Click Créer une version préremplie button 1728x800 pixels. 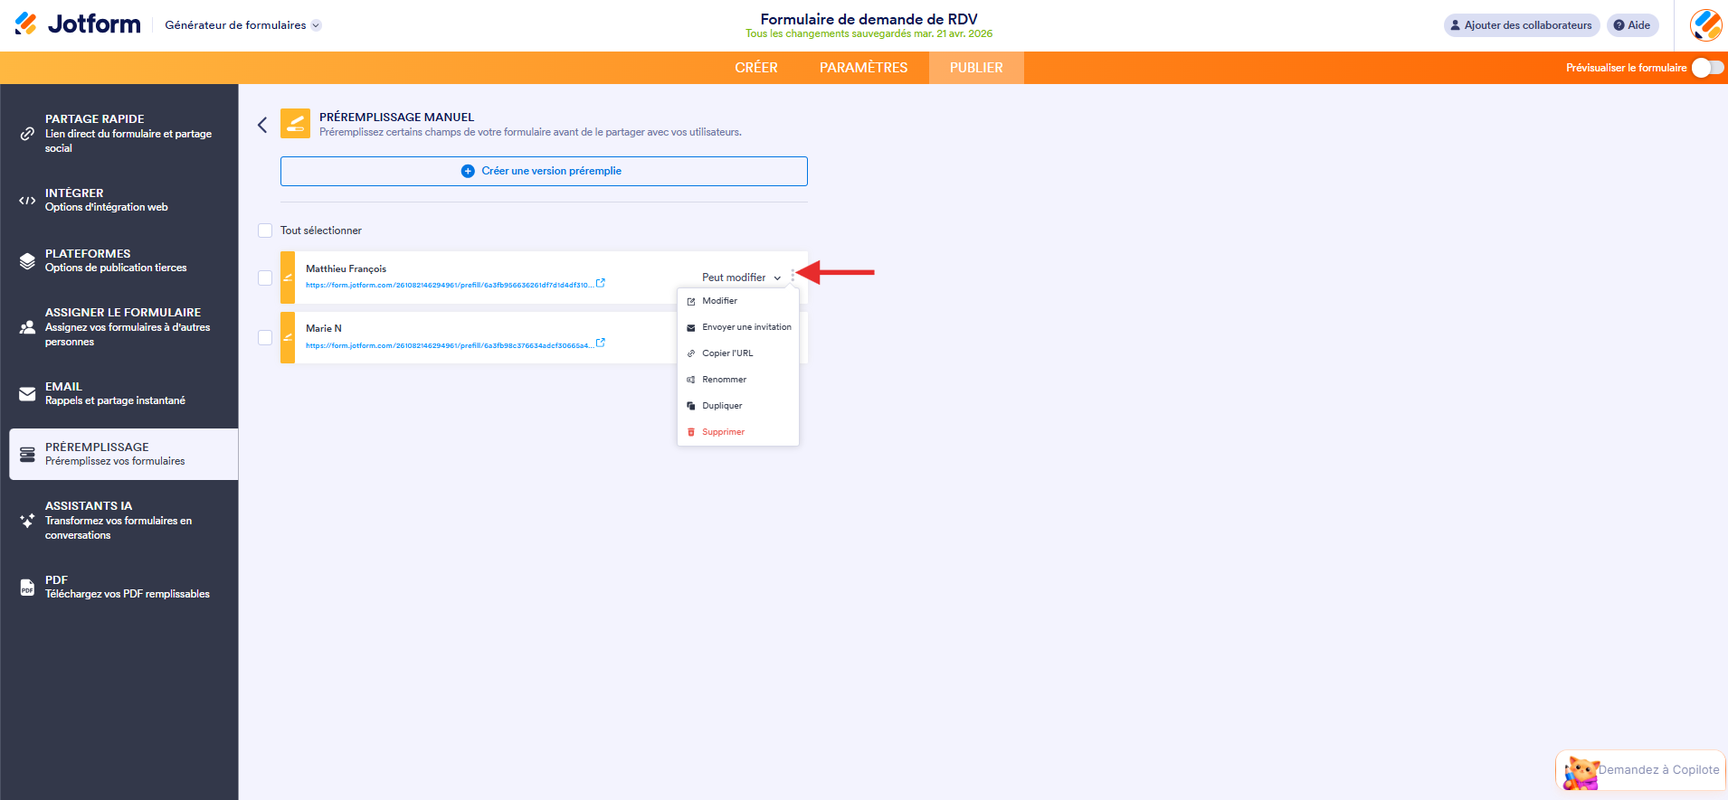click(544, 171)
